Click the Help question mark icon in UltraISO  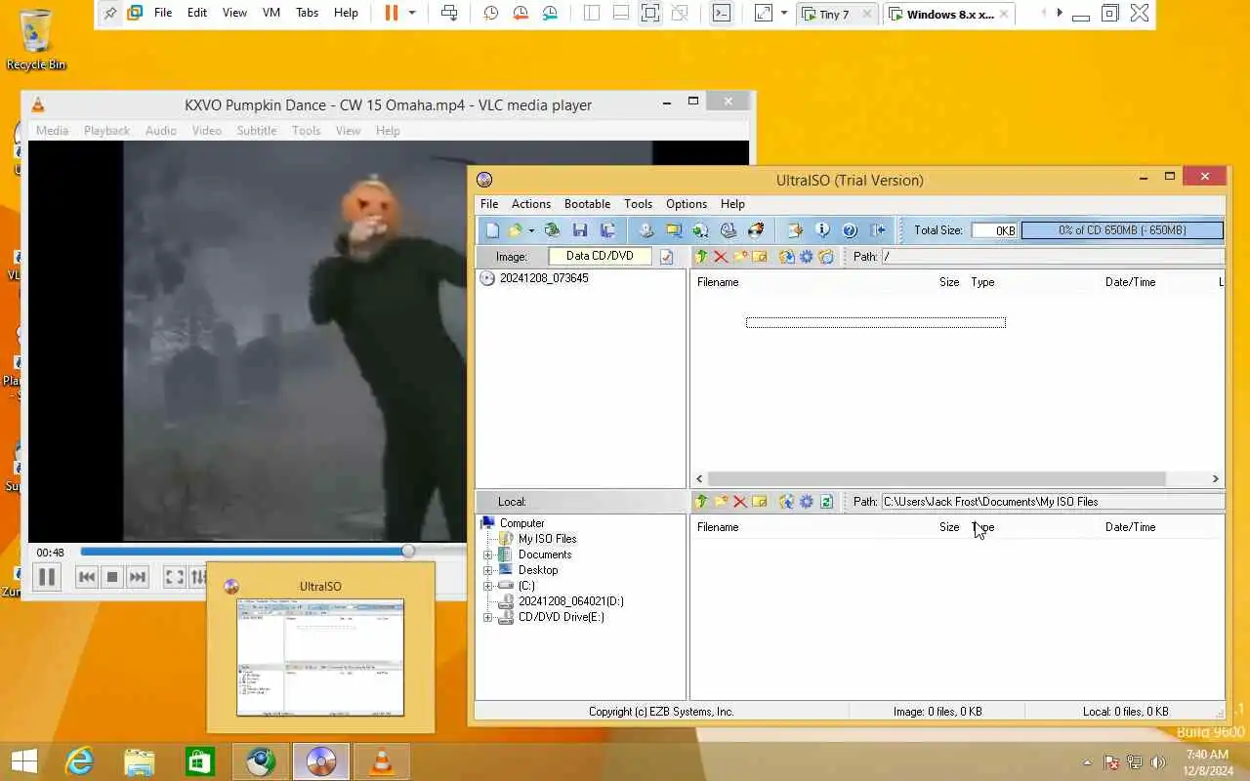850,230
